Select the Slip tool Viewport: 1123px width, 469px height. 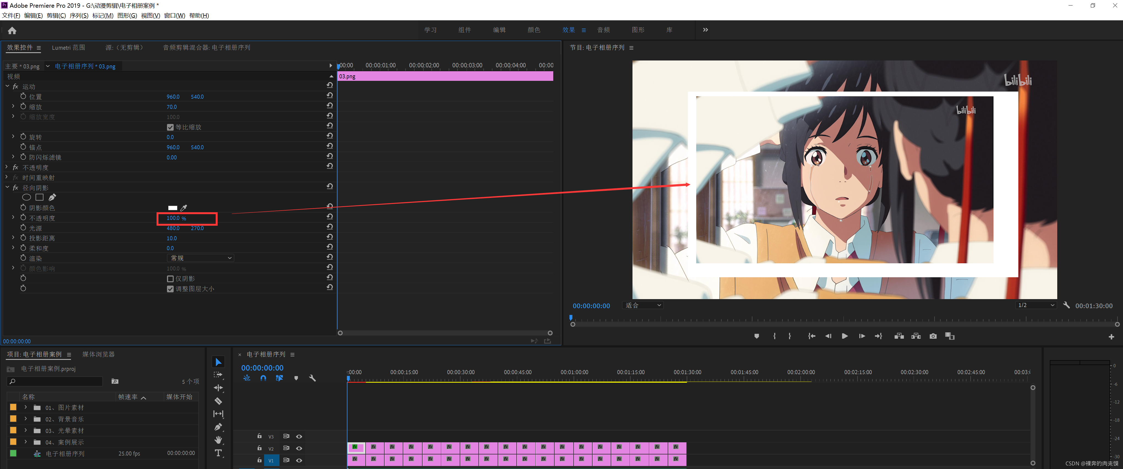coord(218,414)
